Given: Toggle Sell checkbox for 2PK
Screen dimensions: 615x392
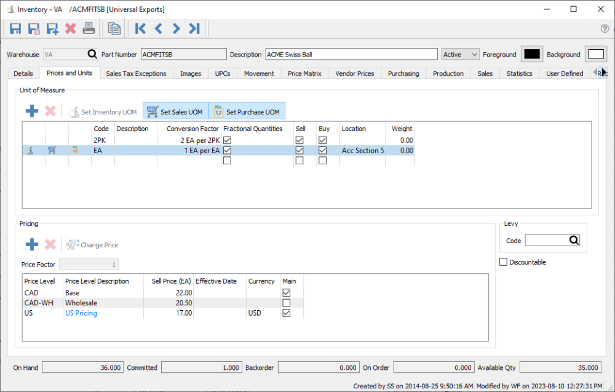Looking at the screenshot, I should pyautogui.click(x=300, y=140).
